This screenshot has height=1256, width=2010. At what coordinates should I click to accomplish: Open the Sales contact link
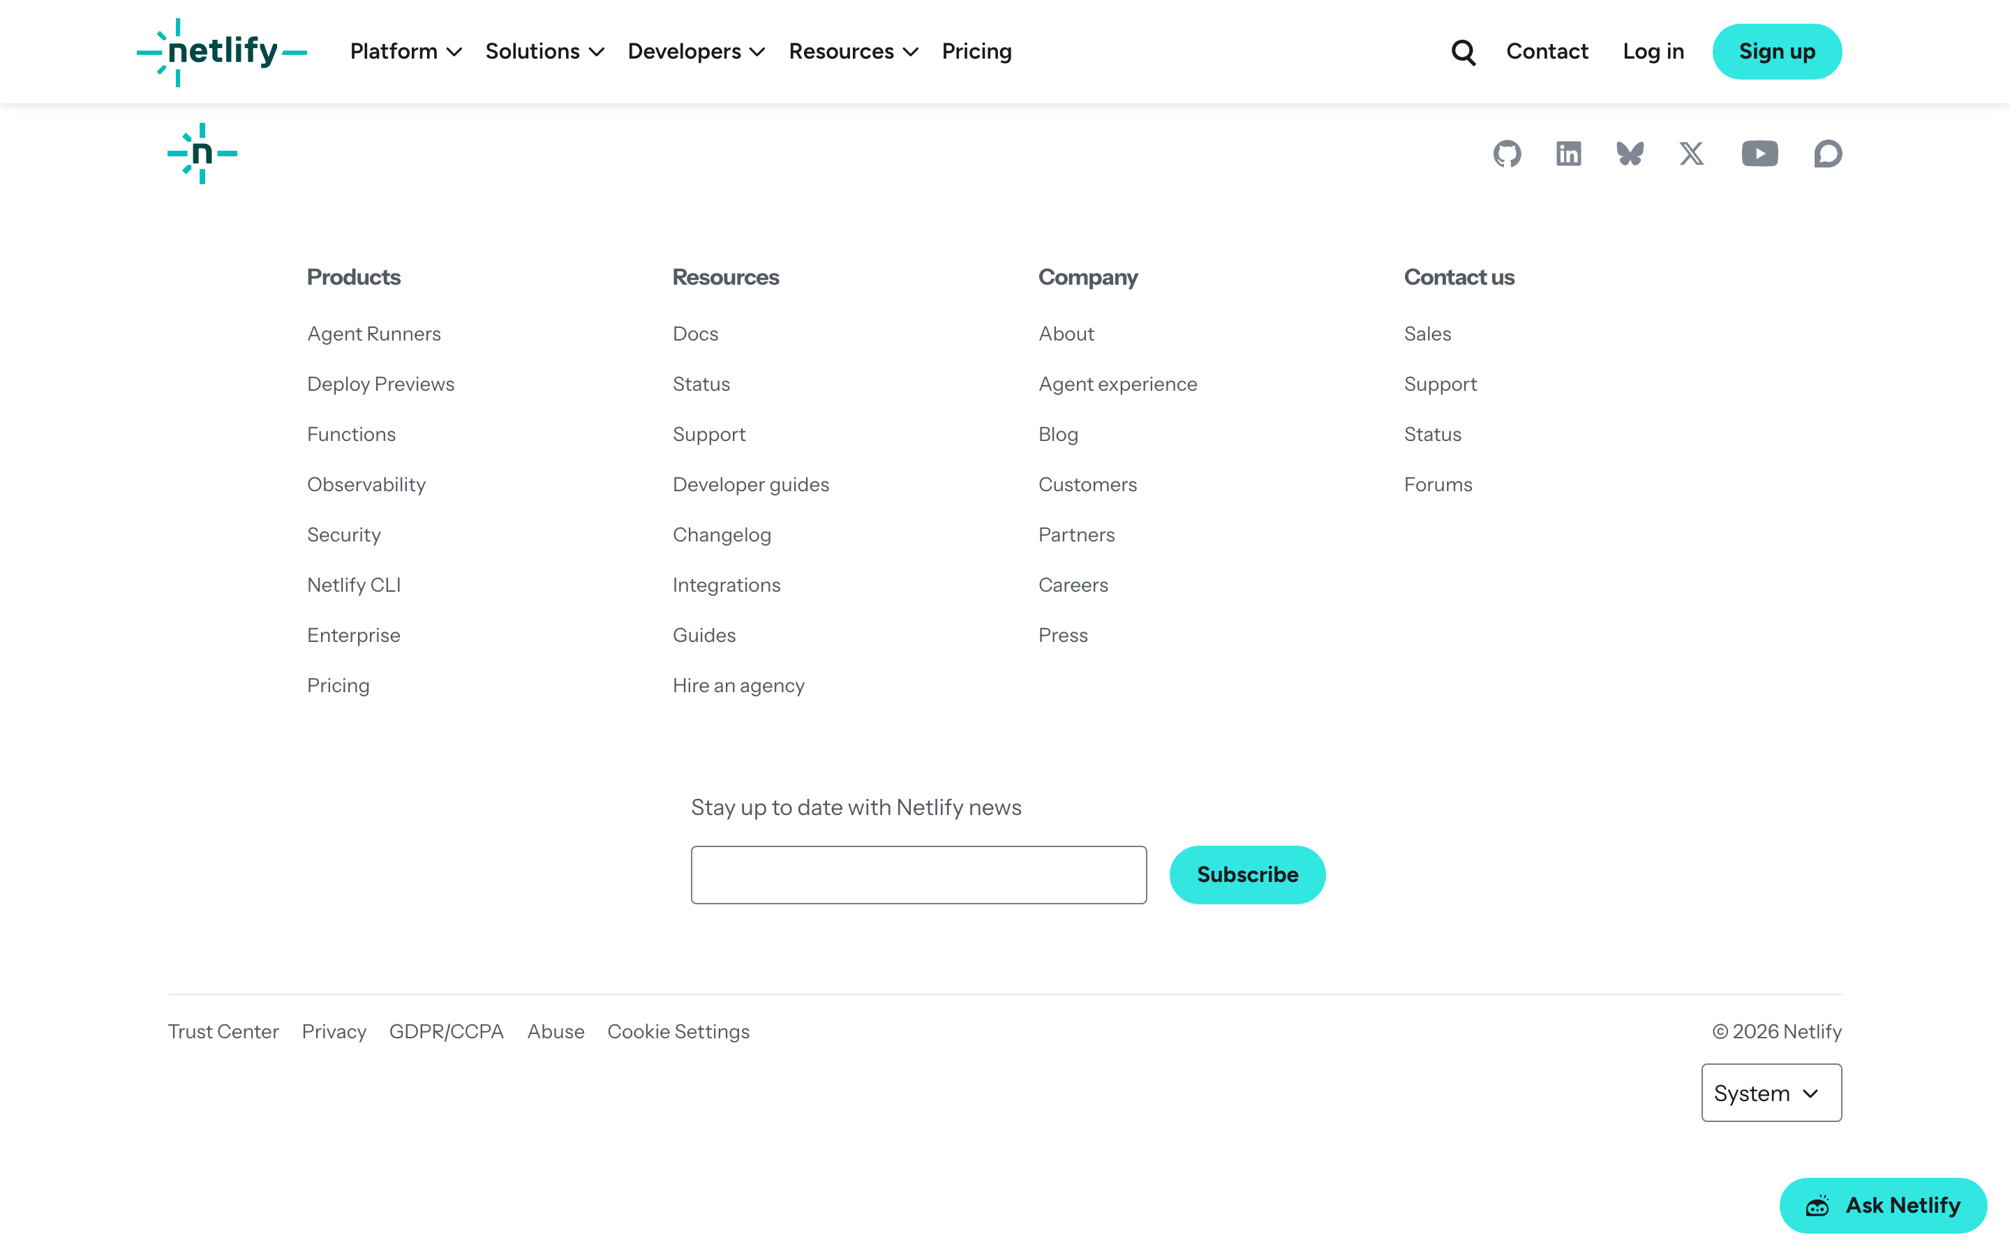click(x=1427, y=334)
